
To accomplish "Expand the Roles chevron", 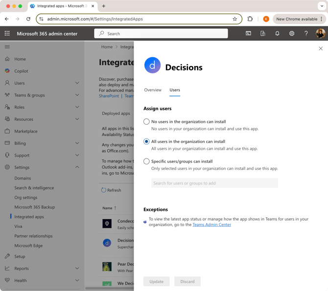I will 77,107.
